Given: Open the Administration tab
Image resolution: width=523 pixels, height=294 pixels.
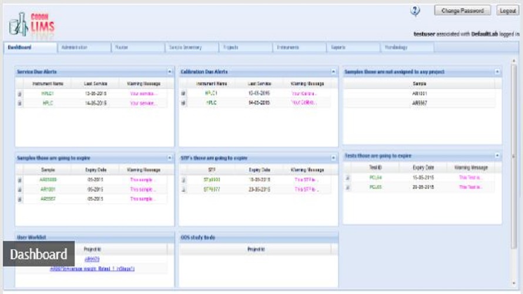Looking at the screenshot, I should [84, 48].
